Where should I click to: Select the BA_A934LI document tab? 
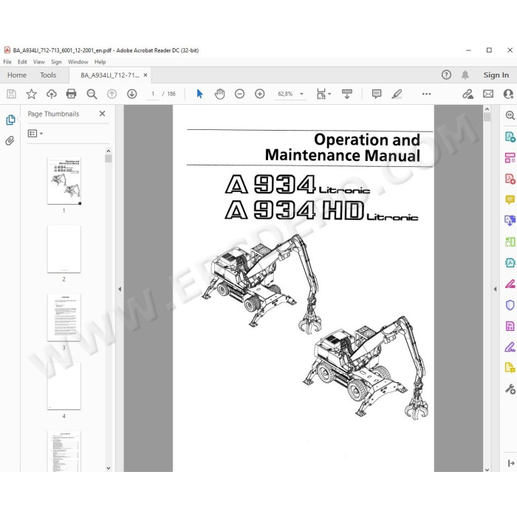point(110,75)
